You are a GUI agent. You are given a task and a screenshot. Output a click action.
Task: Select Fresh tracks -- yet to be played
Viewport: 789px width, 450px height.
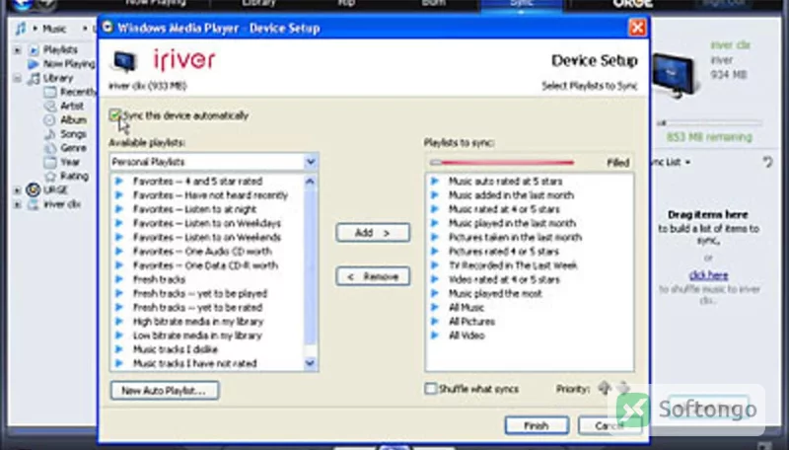coord(200,293)
